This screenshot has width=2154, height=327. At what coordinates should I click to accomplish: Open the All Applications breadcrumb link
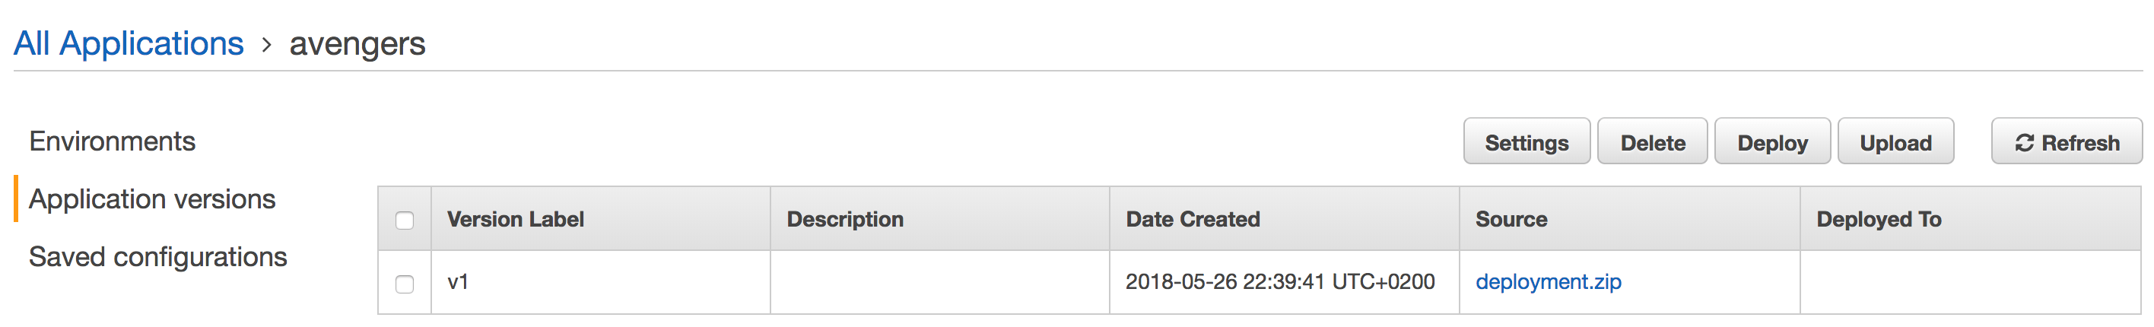(129, 43)
